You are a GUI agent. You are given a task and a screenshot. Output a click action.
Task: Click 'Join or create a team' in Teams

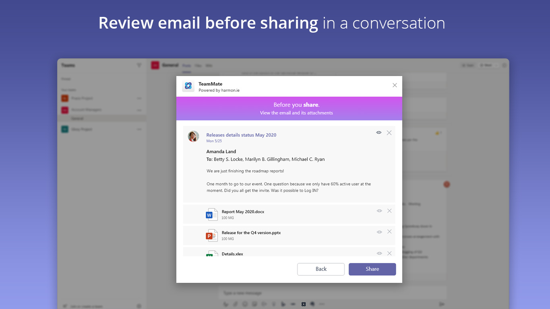87,307
